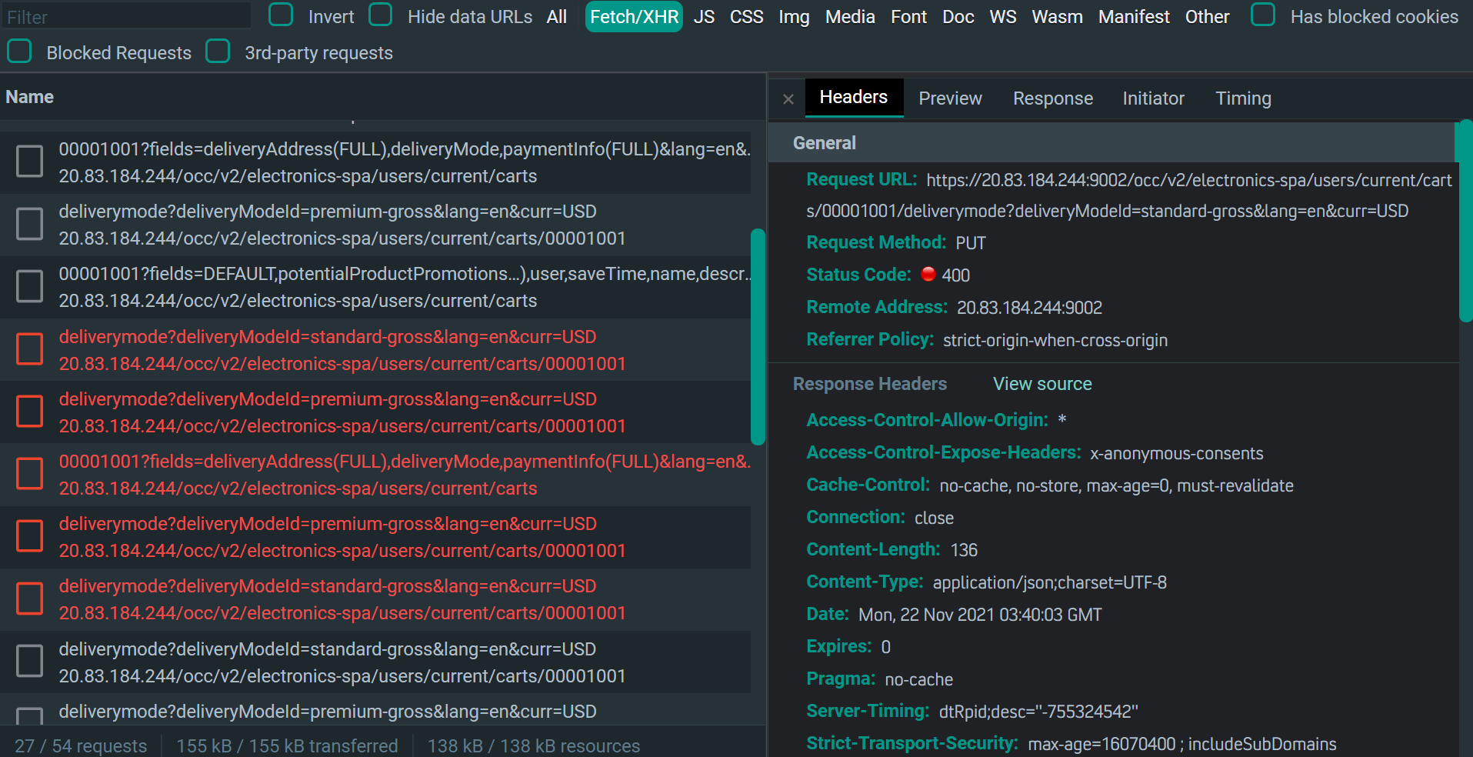Check the 3rd-party requests box
The width and height of the screenshot is (1473, 757).
pyautogui.click(x=218, y=51)
